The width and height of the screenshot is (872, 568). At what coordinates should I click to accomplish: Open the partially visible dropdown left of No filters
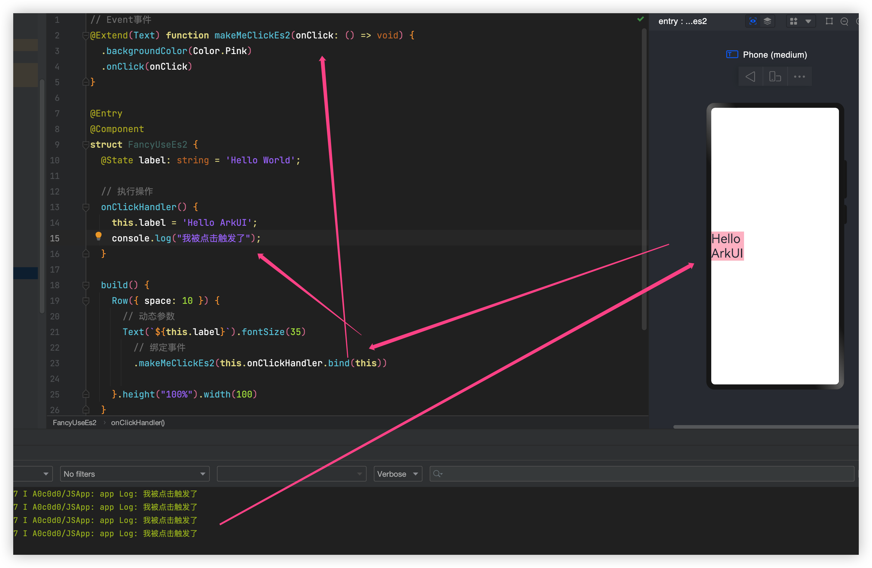tap(33, 474)
